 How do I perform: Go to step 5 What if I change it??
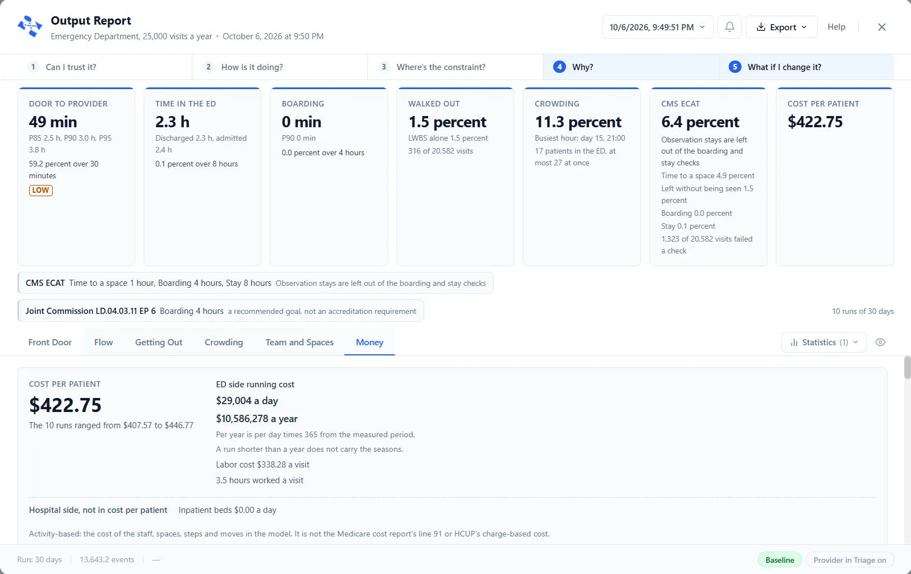pos(807,67)
